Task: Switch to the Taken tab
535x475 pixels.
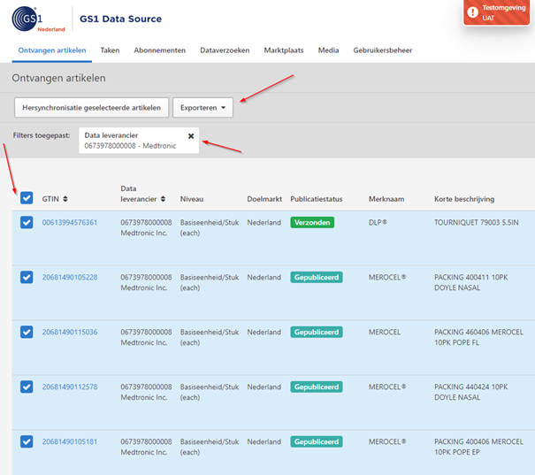Action: 110,50
